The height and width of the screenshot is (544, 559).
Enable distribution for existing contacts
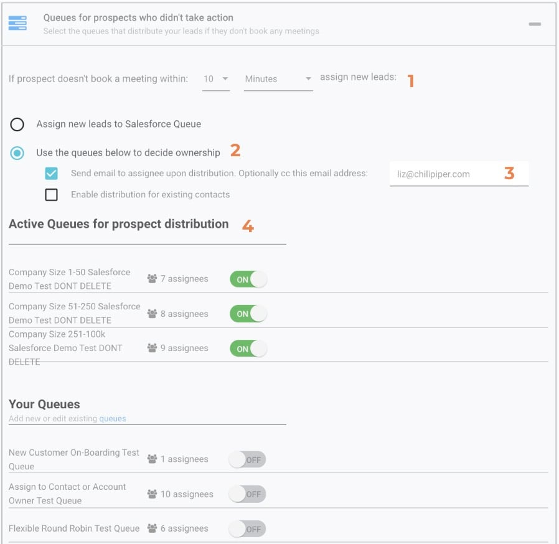tap(52, 195)
